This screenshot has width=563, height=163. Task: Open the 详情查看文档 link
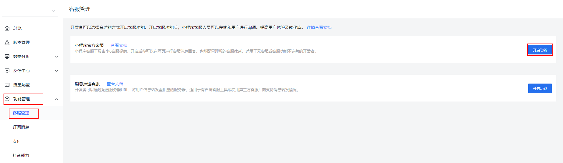319,27
